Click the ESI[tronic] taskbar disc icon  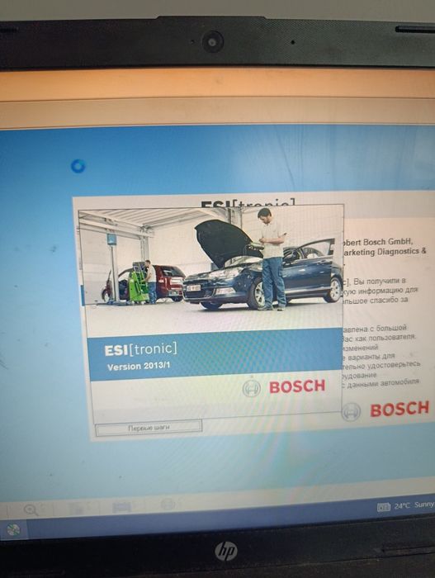click(13, 530)
